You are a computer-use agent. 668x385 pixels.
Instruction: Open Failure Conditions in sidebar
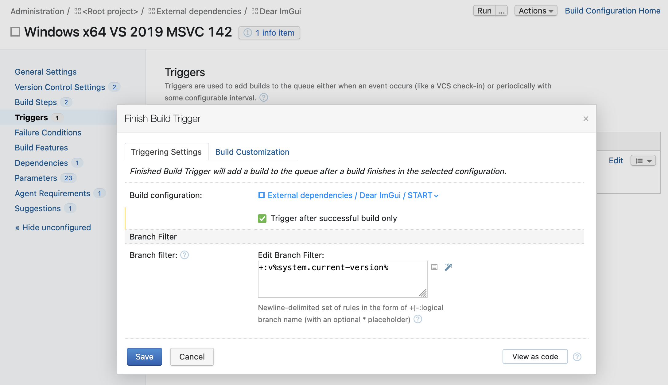[48, 133]
